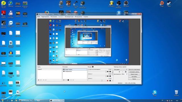Select Сцена 1 in the Scenes list
The width and height of the screenshot is (182, 102).
[49, 69]
